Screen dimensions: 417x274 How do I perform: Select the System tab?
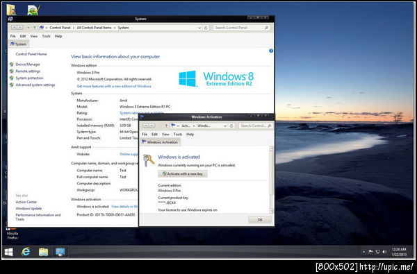pyautogui.click(x=19, y=44)
